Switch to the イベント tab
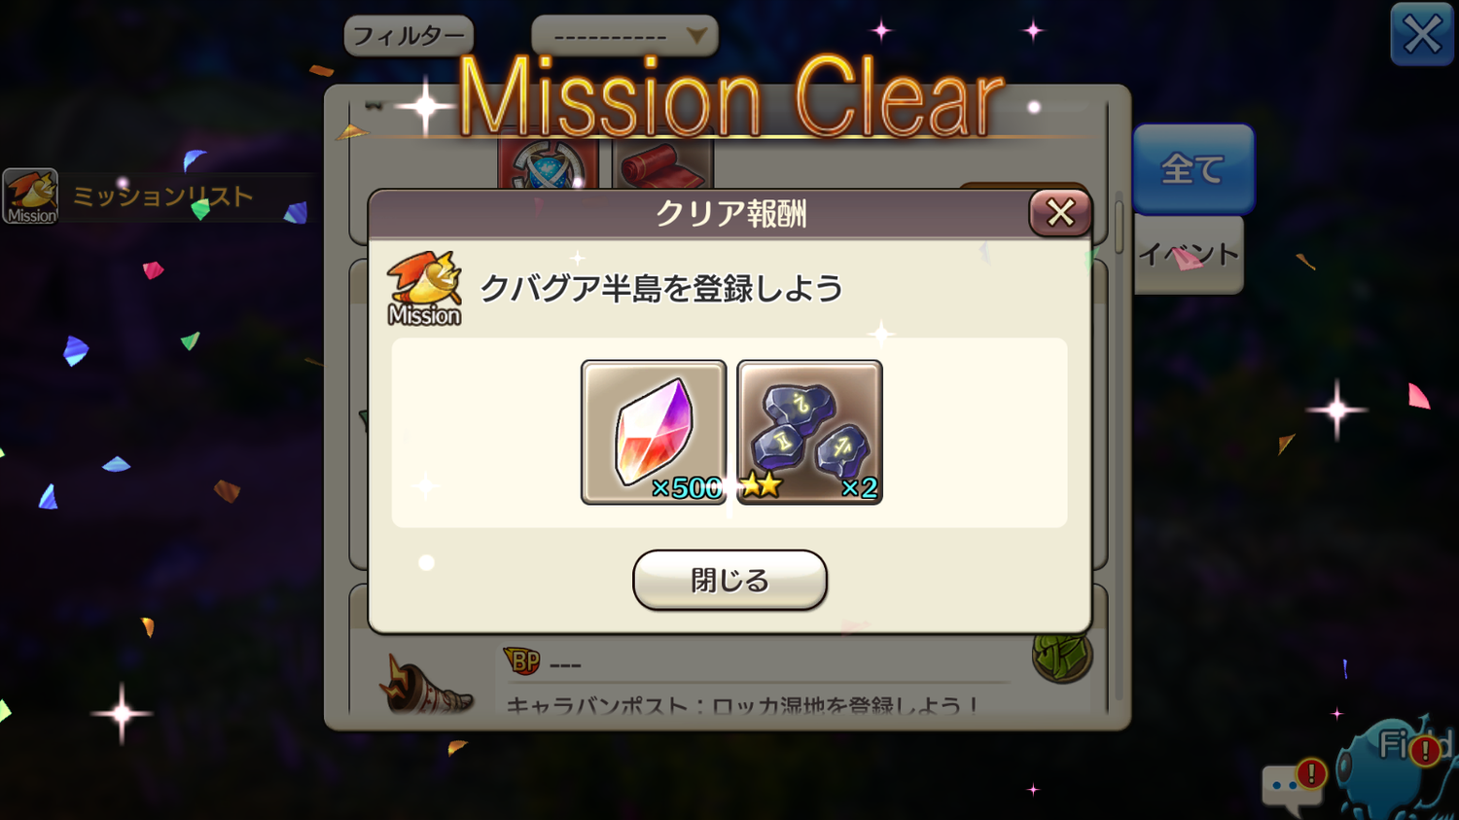This screenshot has height=820, width=1459. [1188, 255]
